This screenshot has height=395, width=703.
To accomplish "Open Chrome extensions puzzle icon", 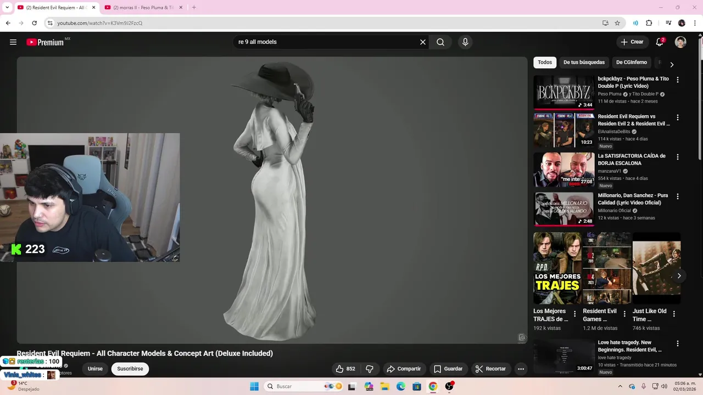I will pyautogui.click(x=649, y=23).
